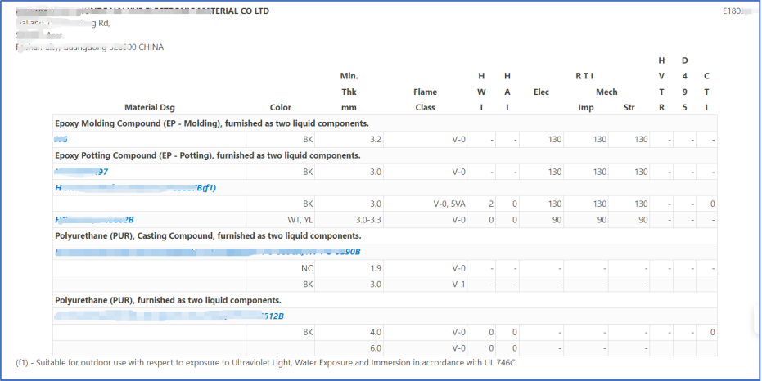Image resolution: width=762 pixels, height=381 pixels.
Task: Click the Mech header label
Action: [606, 92]
